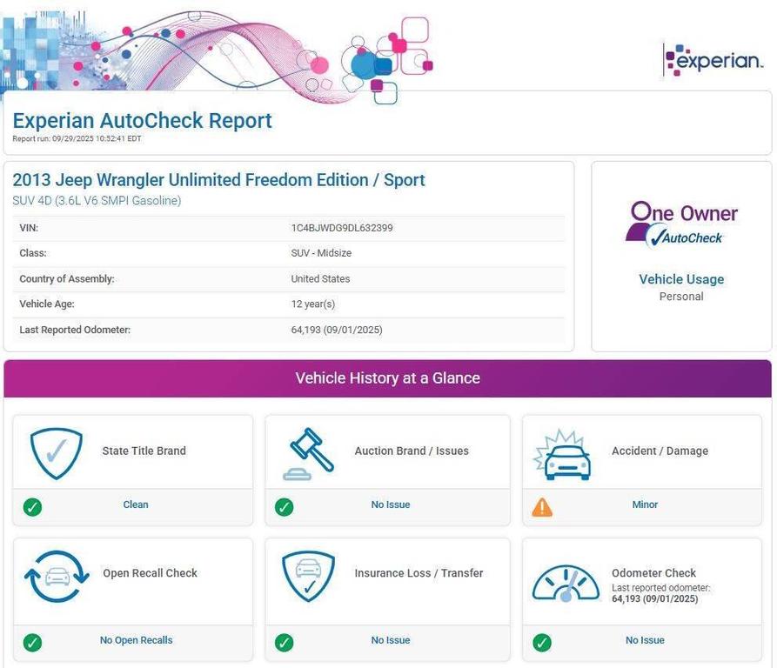Select the VIN number value

click(342, 228)
